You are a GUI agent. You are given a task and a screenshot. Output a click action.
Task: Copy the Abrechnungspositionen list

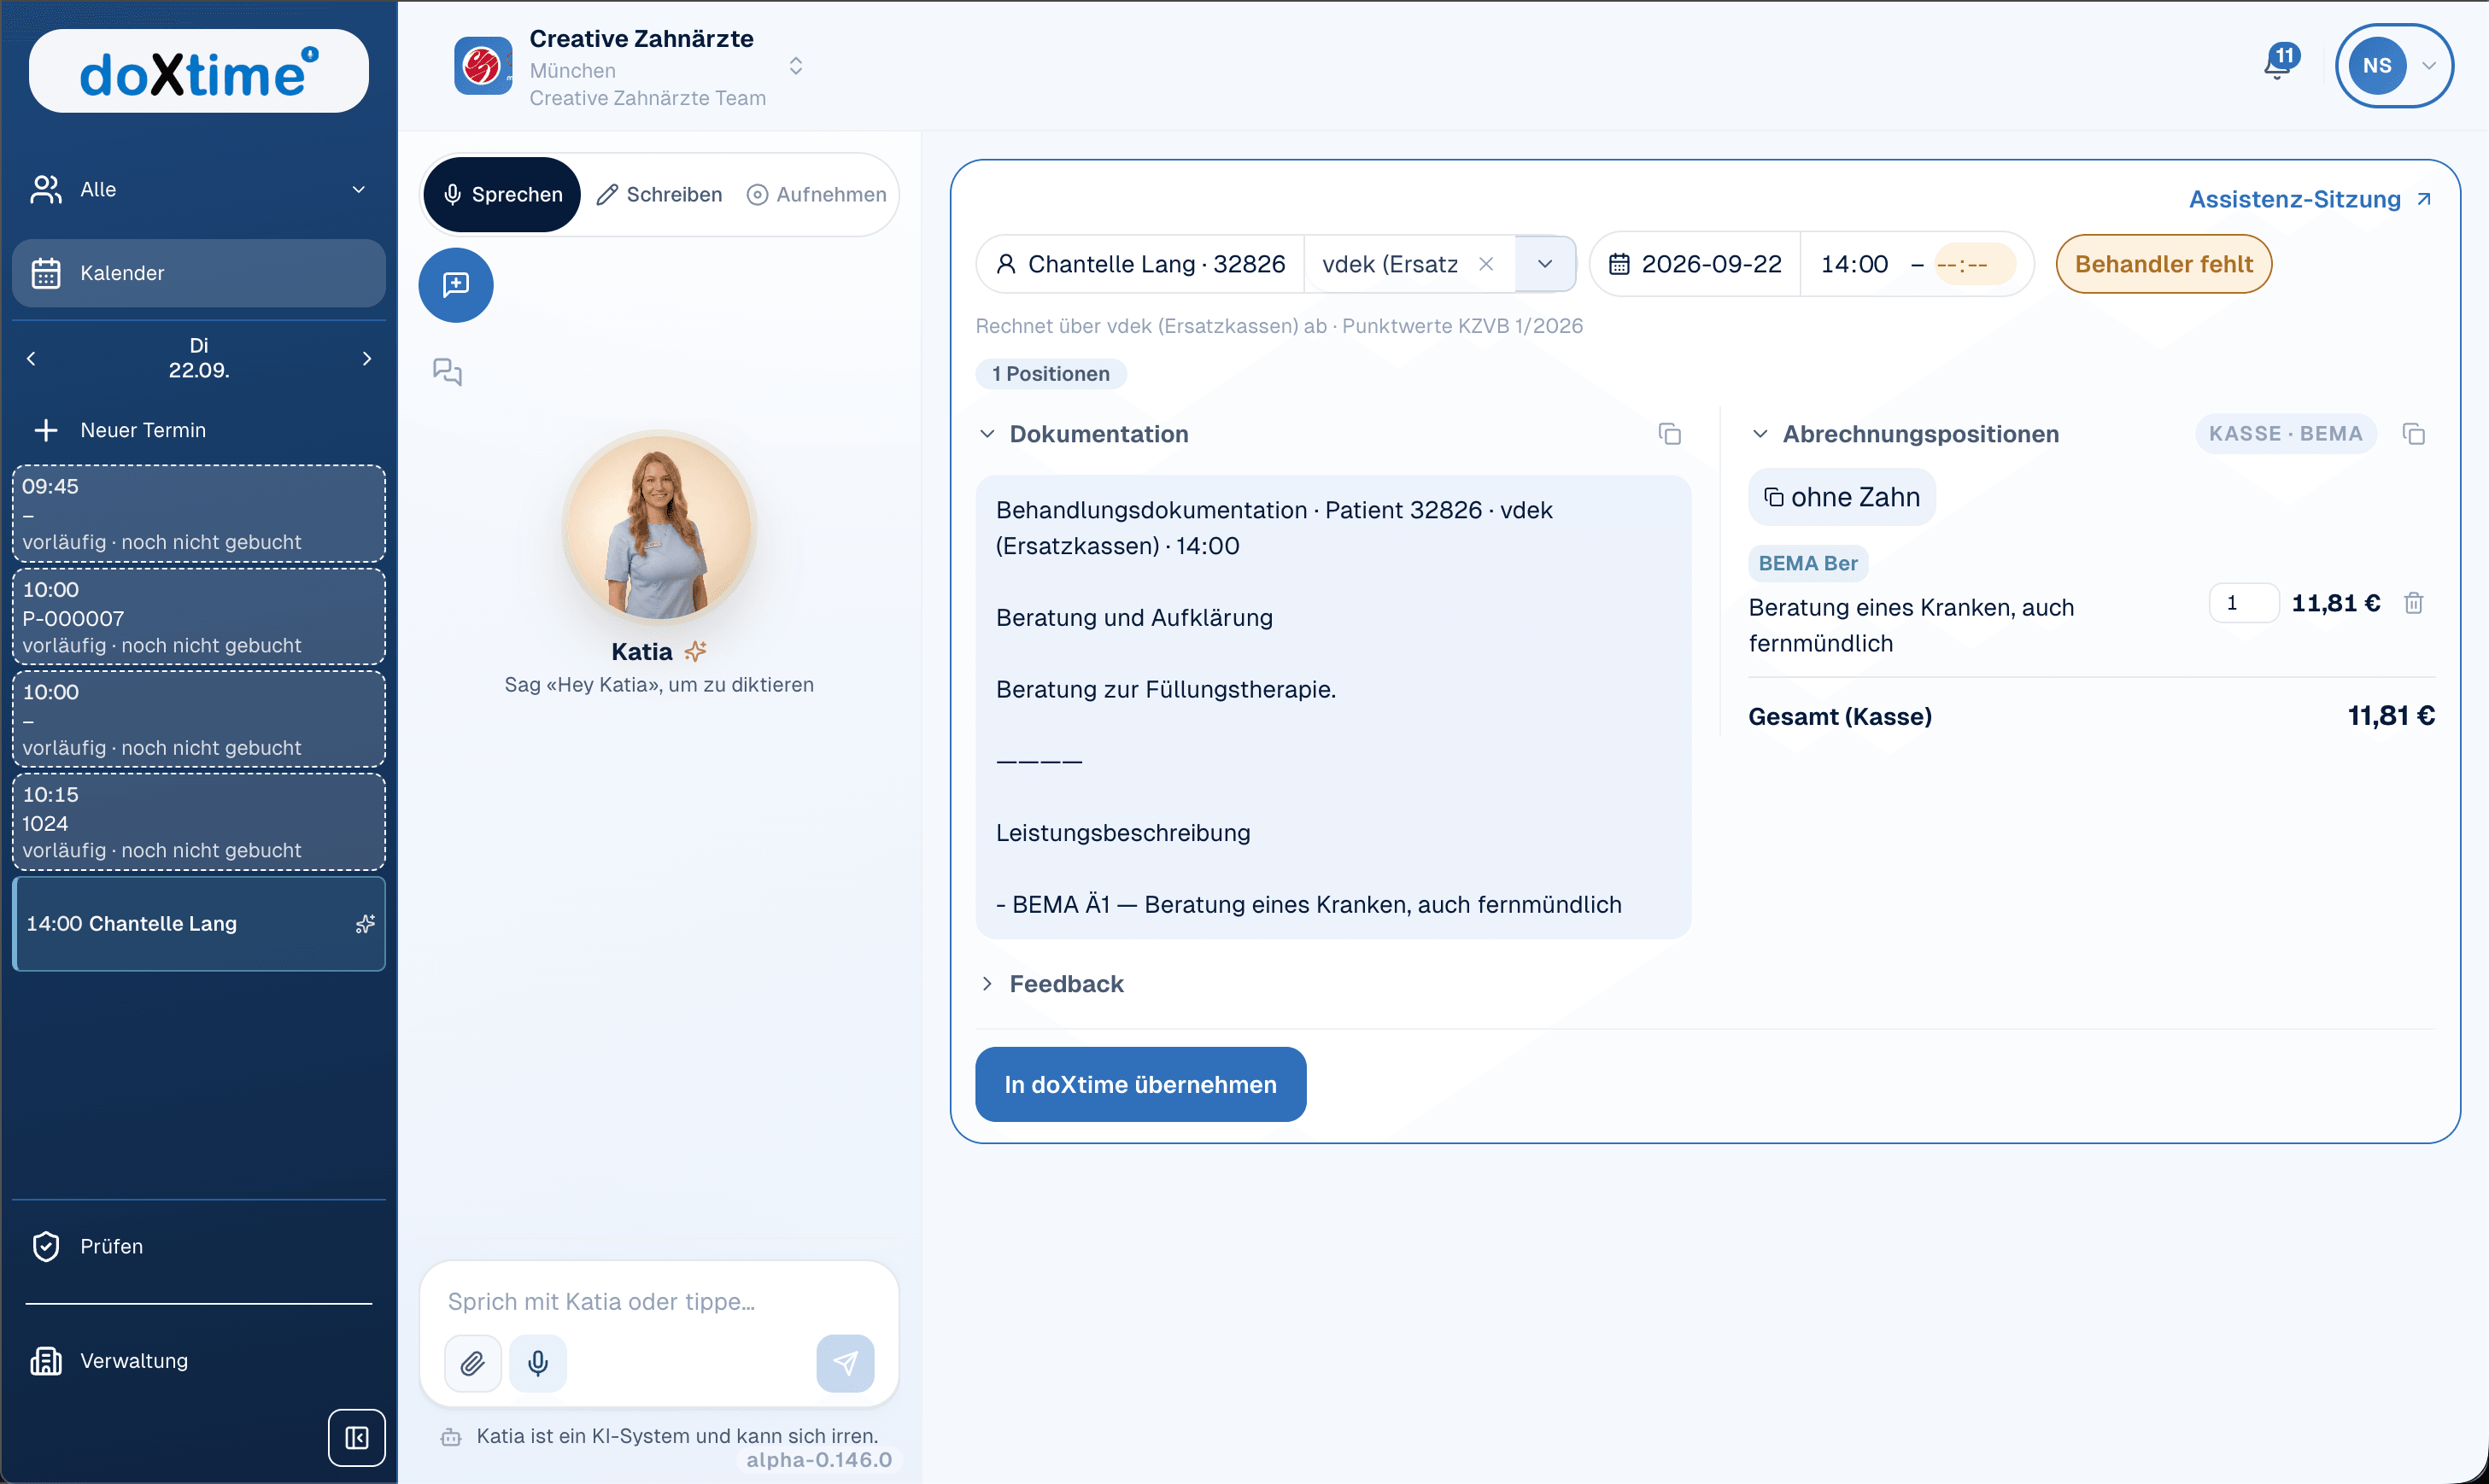tap(2414, 434)
